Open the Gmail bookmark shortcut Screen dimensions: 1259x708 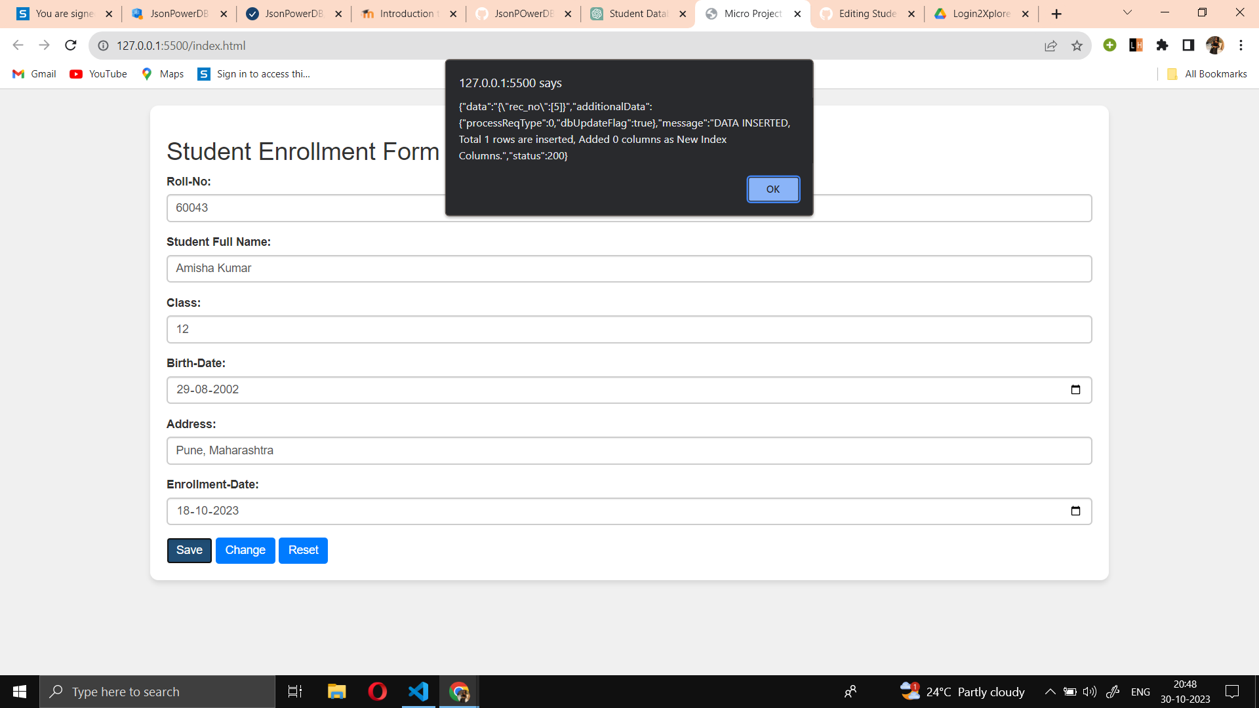(33, 73)
